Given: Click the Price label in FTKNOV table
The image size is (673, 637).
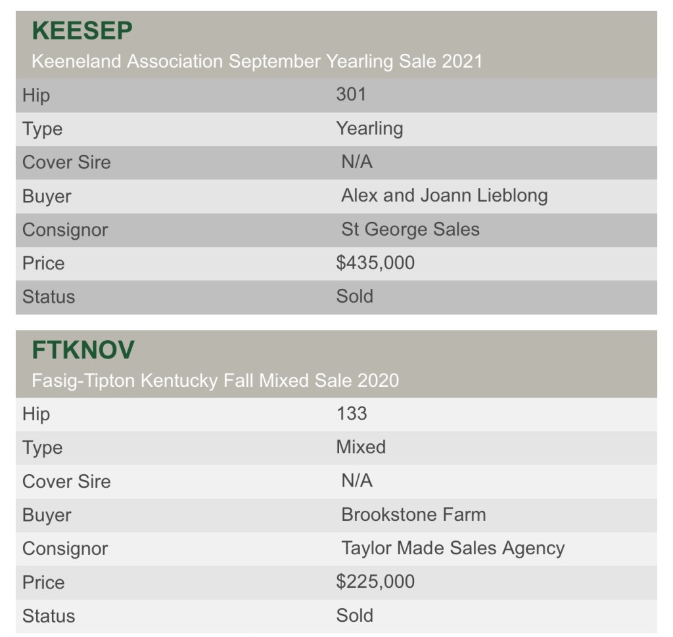Looking at the screenshot, I should coord(43,582).
